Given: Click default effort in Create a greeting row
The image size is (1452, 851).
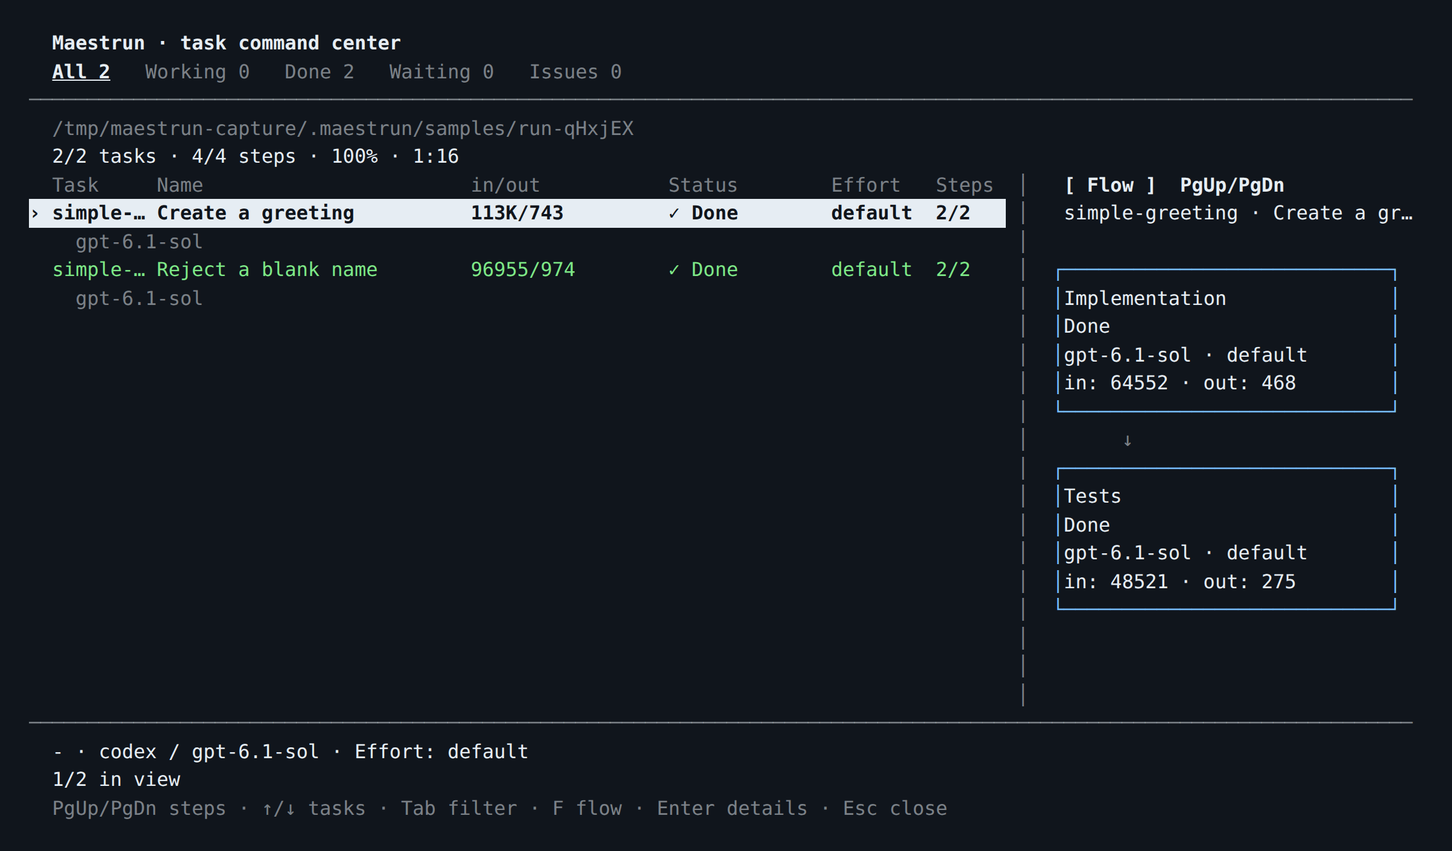Looking at the screenshot, I should click(x=871, y=213).
